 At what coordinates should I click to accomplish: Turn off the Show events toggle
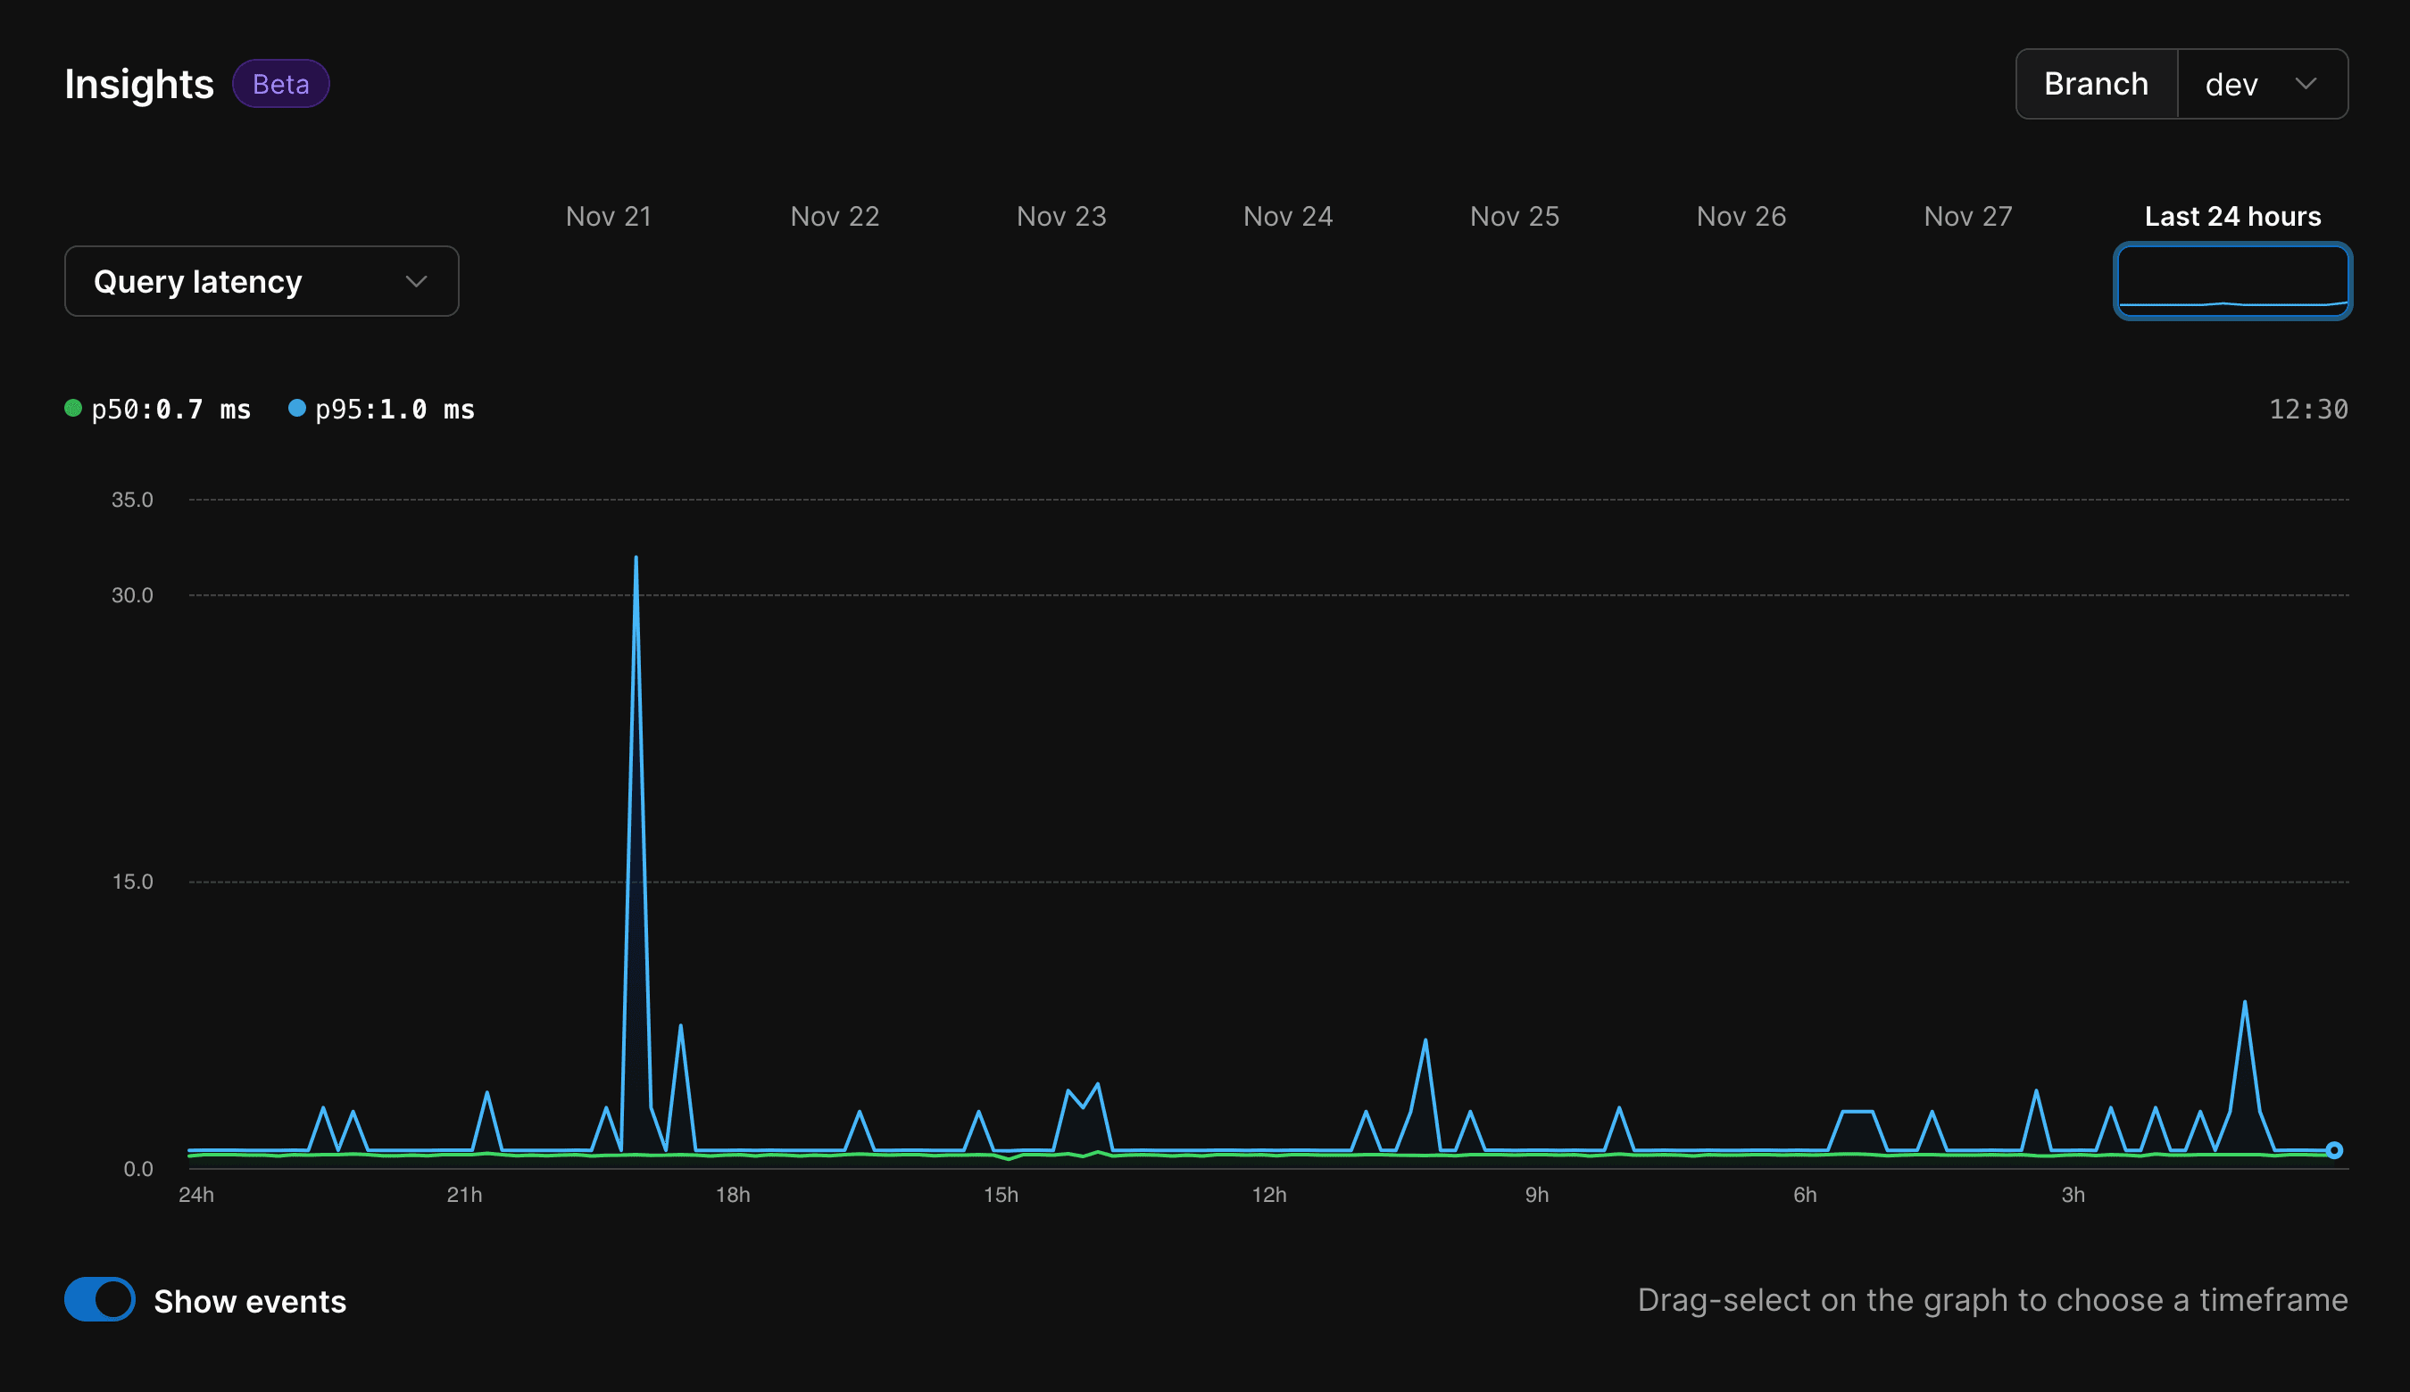99,1299
